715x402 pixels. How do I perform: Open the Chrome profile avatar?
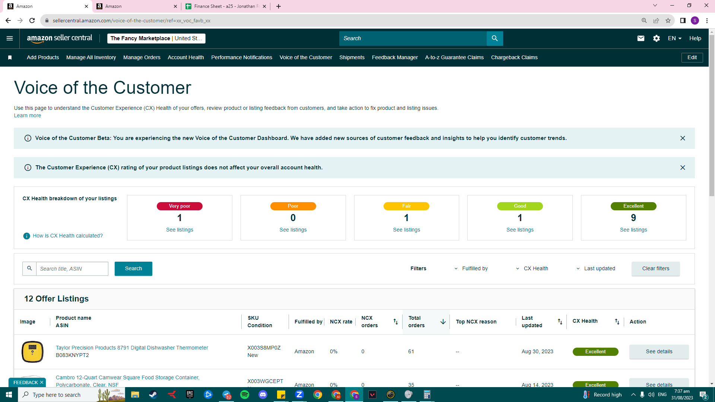[x=695, y=20]
